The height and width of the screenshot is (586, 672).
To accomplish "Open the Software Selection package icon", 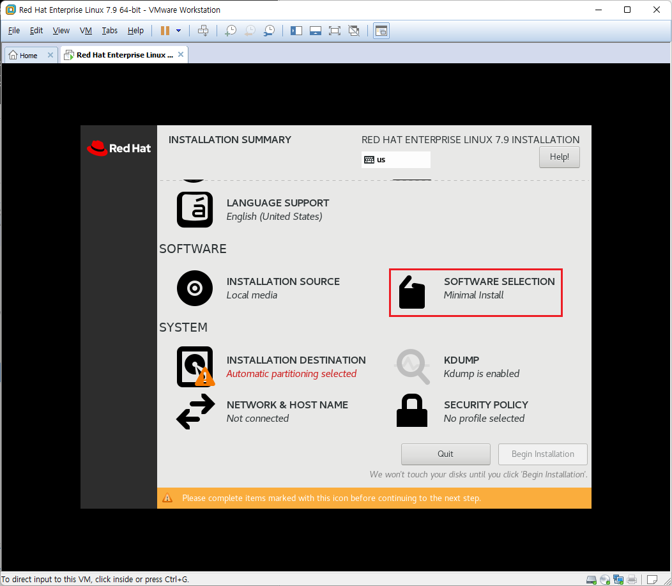I will pos(412,292).
